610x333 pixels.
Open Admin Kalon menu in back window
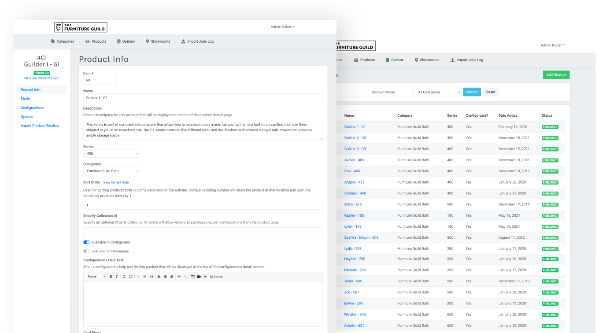[552, 45]
